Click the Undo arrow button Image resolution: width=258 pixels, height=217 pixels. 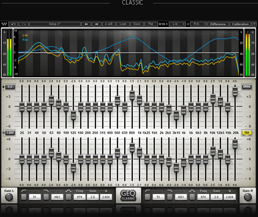[13, 24]
